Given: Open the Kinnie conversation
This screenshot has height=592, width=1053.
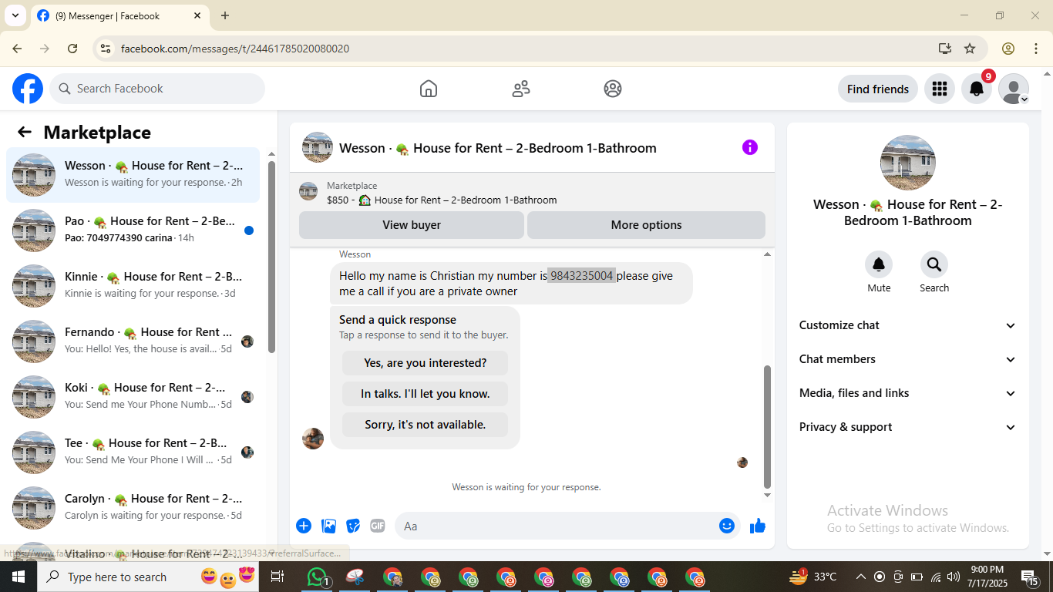Looking at the screenshot, I should 133,286.
